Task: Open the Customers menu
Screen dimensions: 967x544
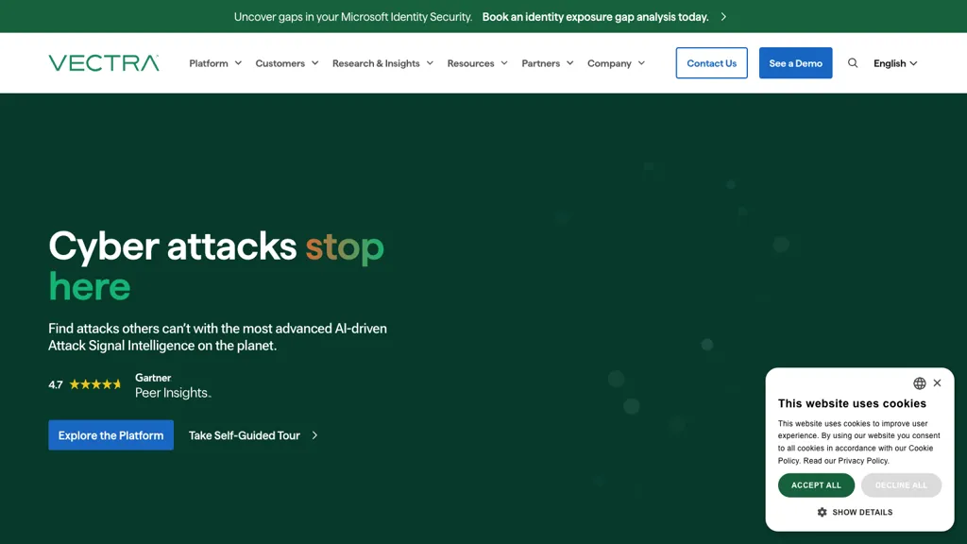Action: tap(286, 63)
